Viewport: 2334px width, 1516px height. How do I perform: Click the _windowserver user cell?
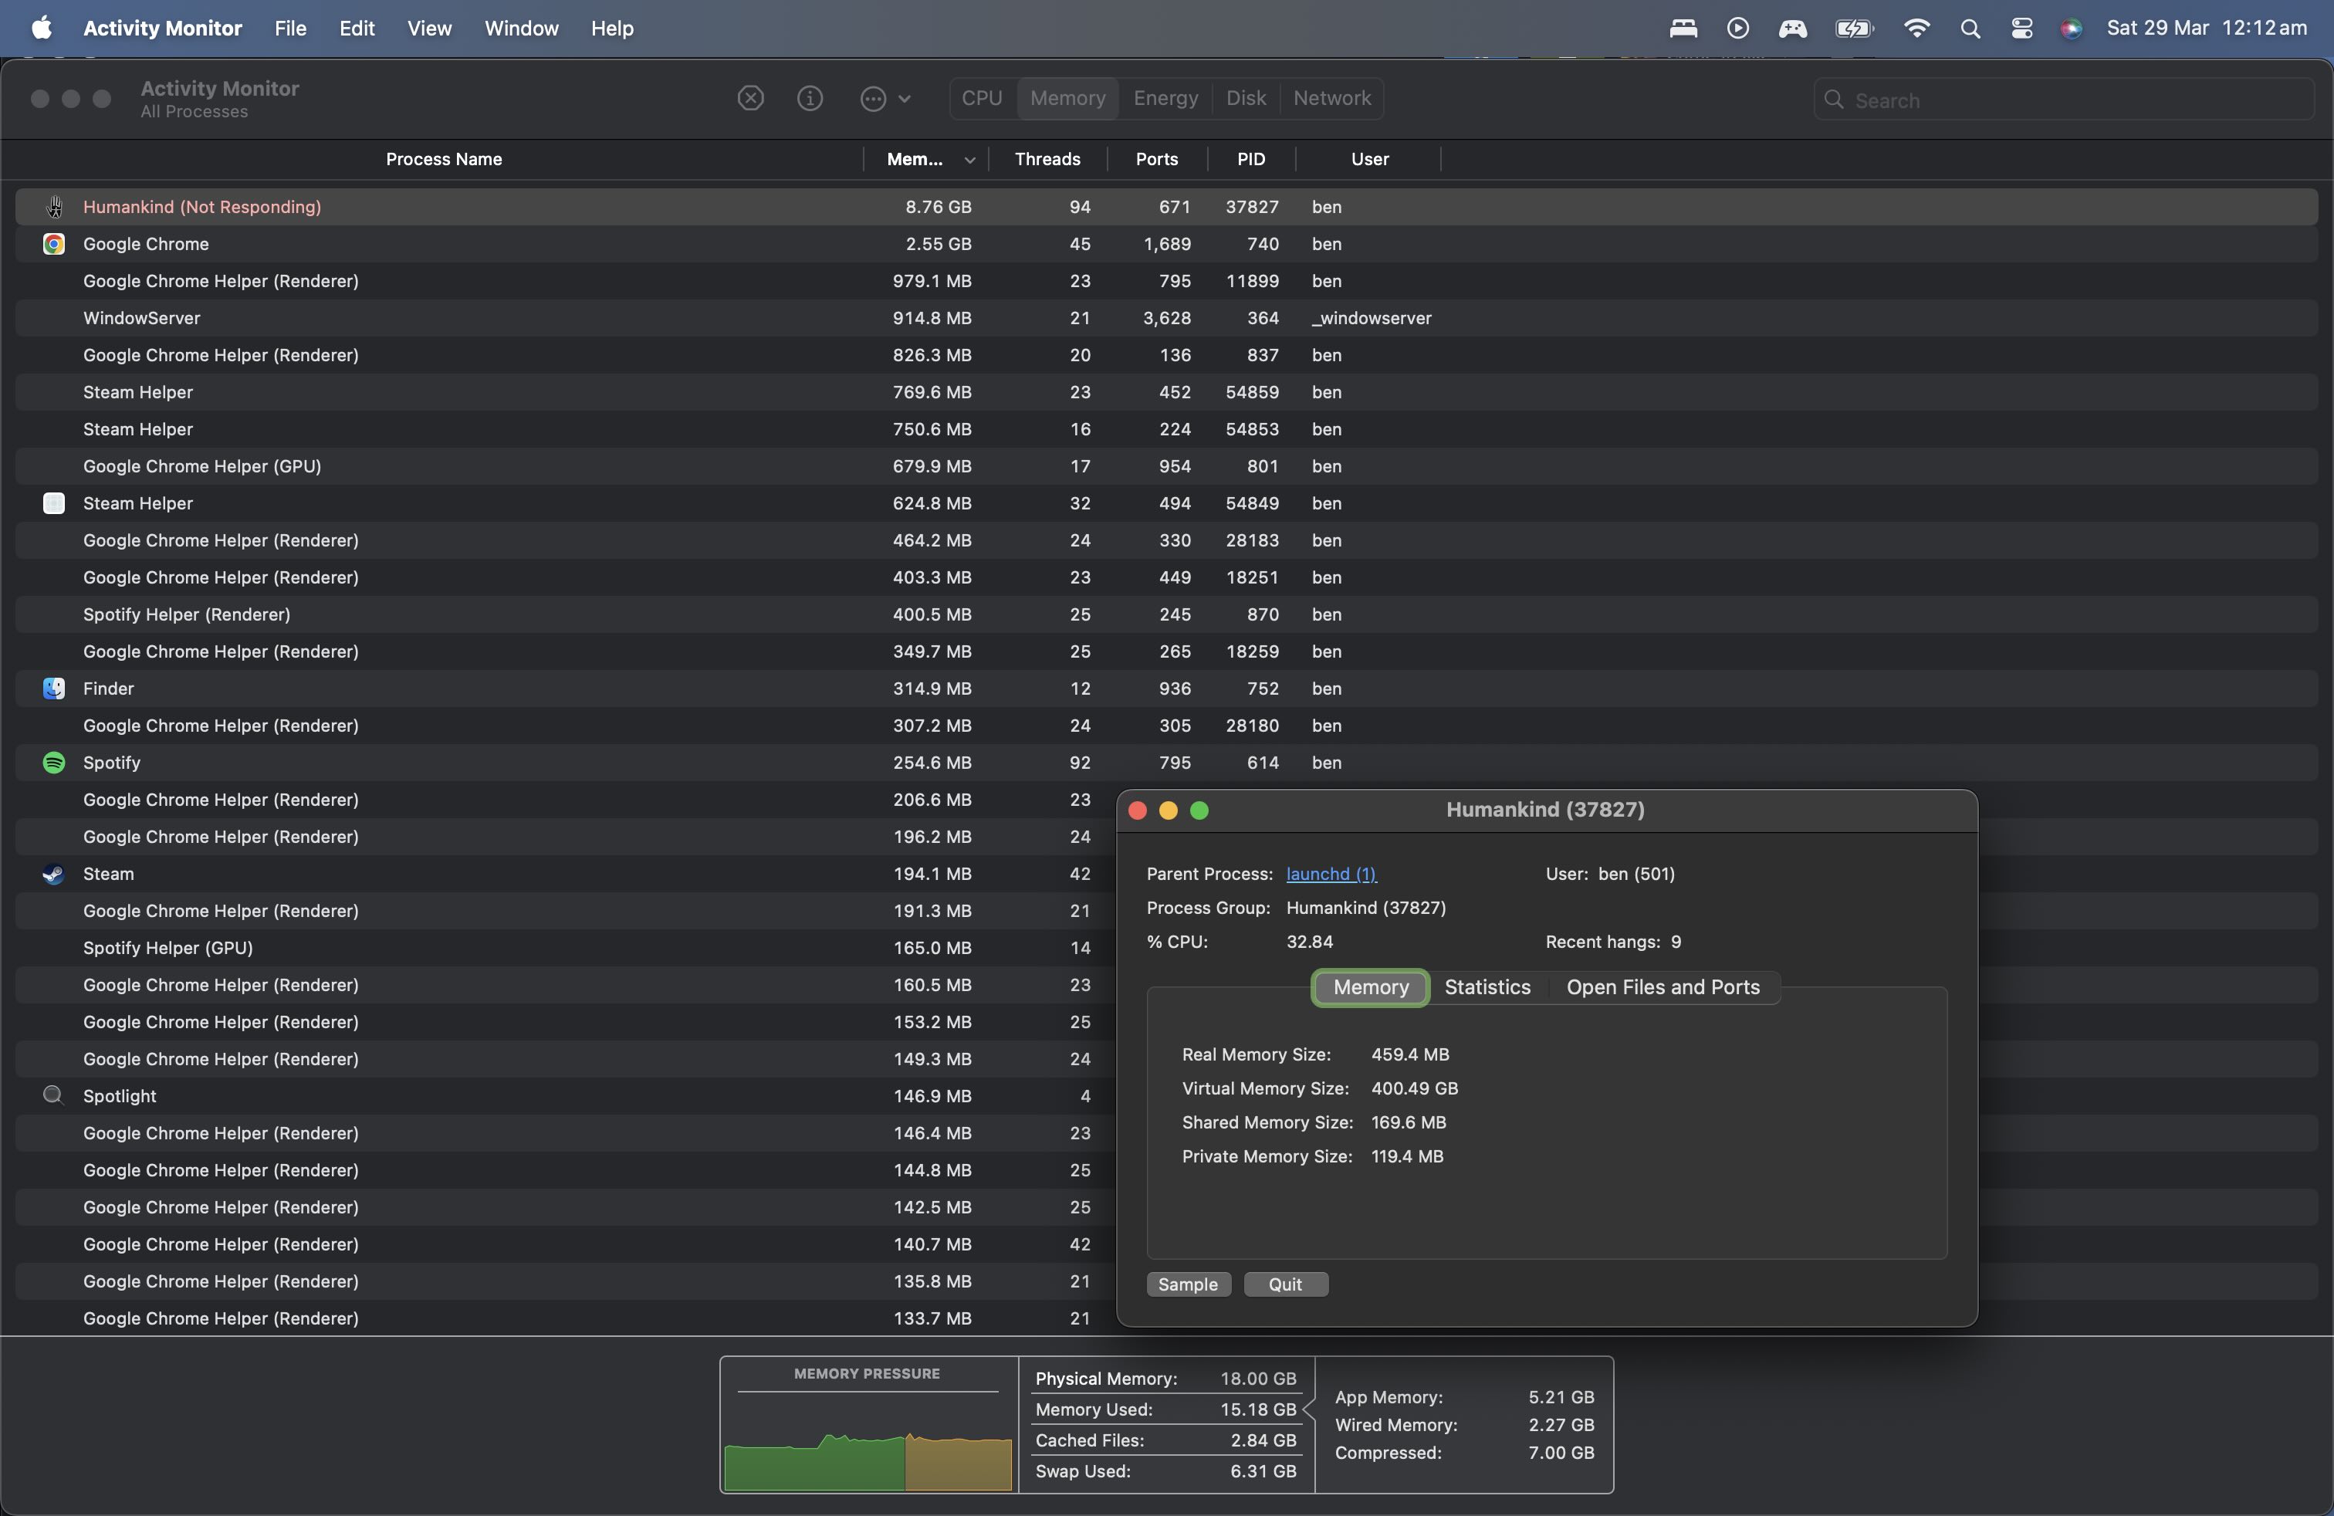pos(1371,318)
